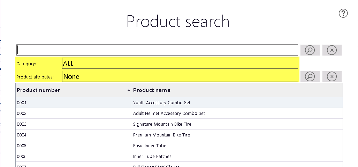This screenshot has height=167, width=358.
Task: Clear Product attributes with the X icon
Action: [x=332, y=76]
